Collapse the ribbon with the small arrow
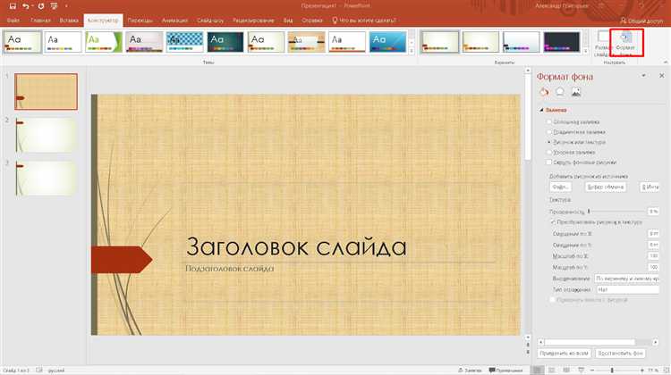Viewport: 671px width, 375px height. point(666,62)
